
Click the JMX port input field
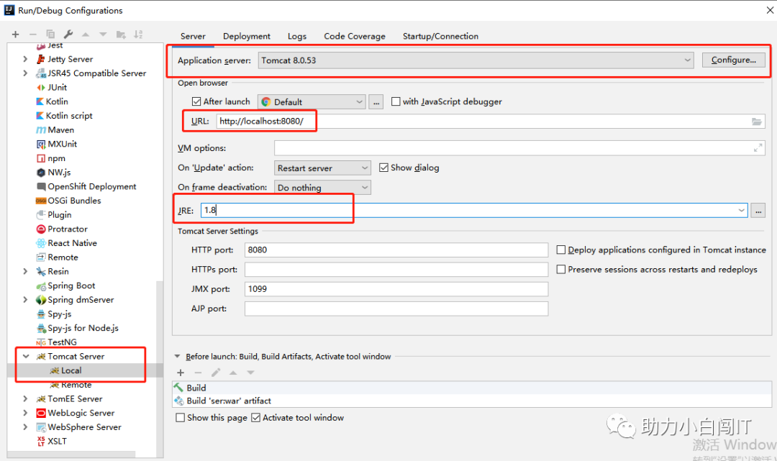[396, 289]
